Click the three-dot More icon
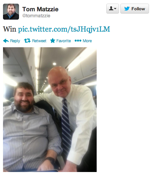 pos(78,41)
